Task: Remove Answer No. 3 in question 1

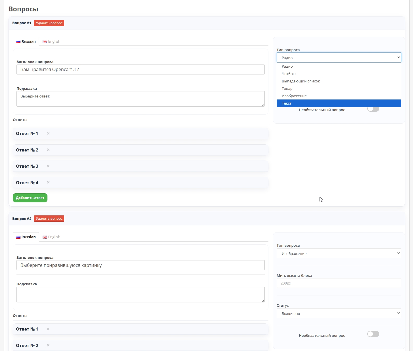Action: 48,166
